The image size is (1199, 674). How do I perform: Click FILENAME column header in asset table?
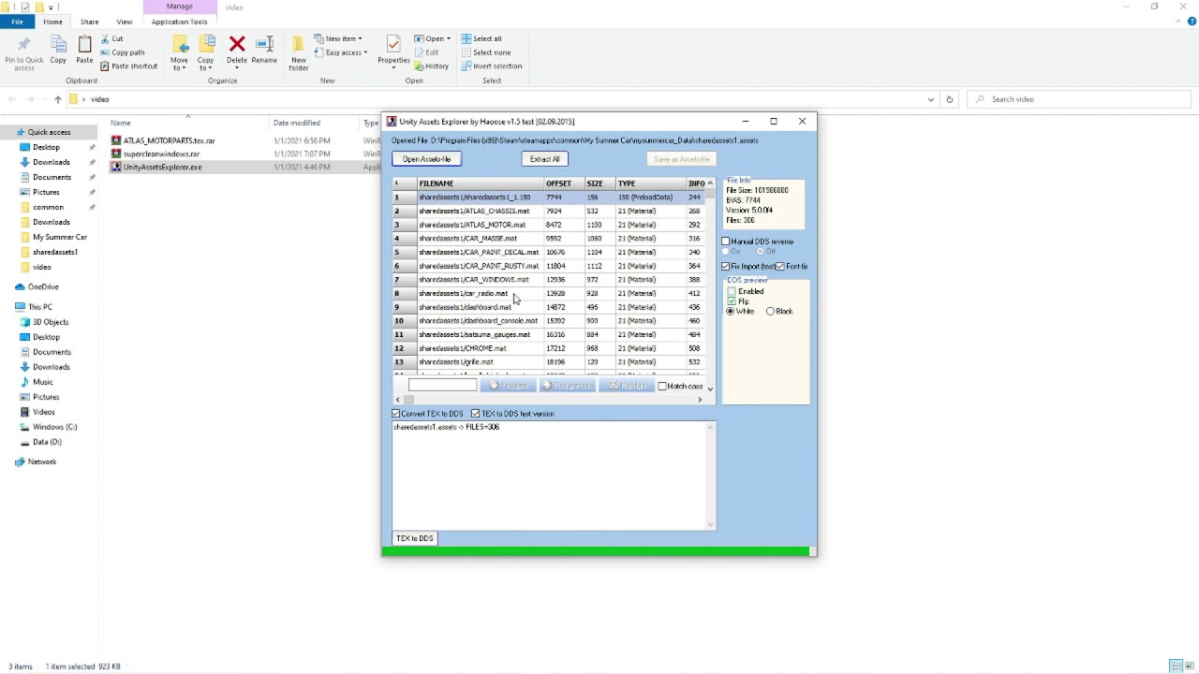point(480,183)
